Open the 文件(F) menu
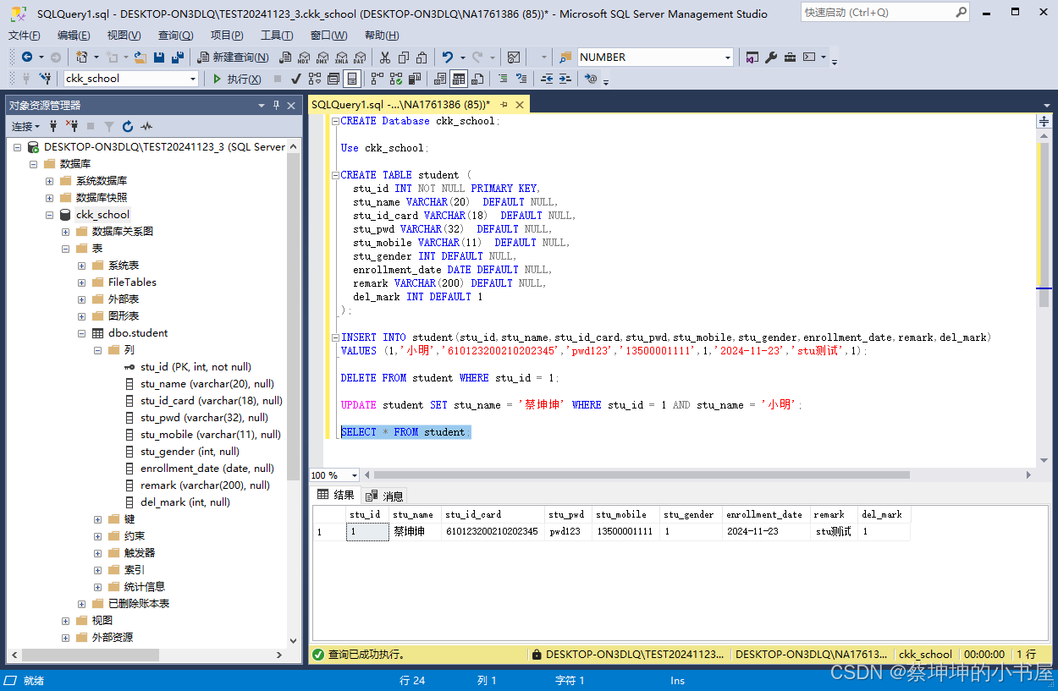Screen dimensions: 1058x691 [25, 35]
